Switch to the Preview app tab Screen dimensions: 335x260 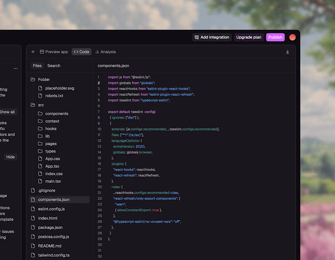pyautogui.click(x=54, y=52)
